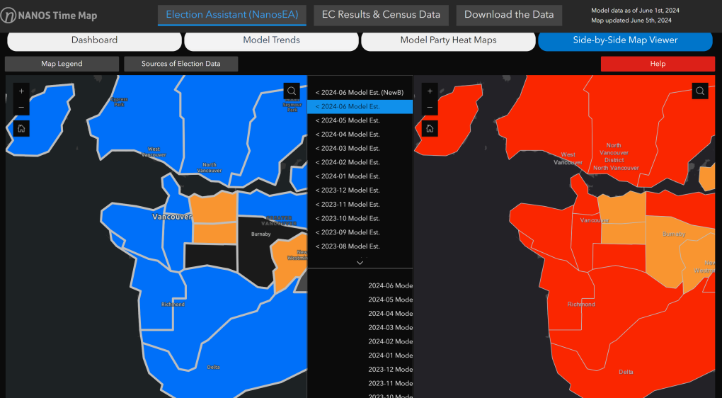Open Download the Data tab
This screenshot has height=398, width=722.
pos(509,15)
